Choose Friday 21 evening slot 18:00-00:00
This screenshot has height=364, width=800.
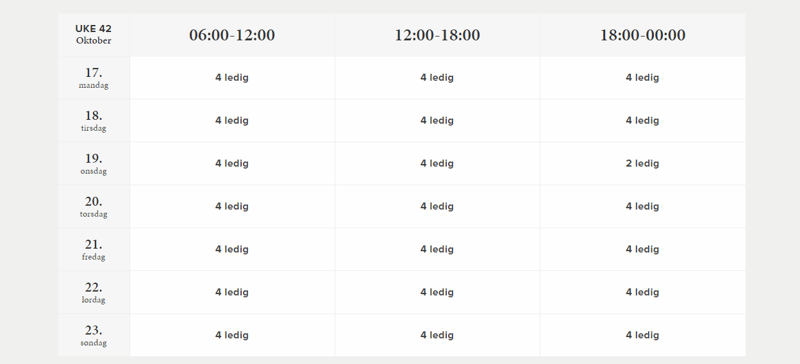(642, 249)
